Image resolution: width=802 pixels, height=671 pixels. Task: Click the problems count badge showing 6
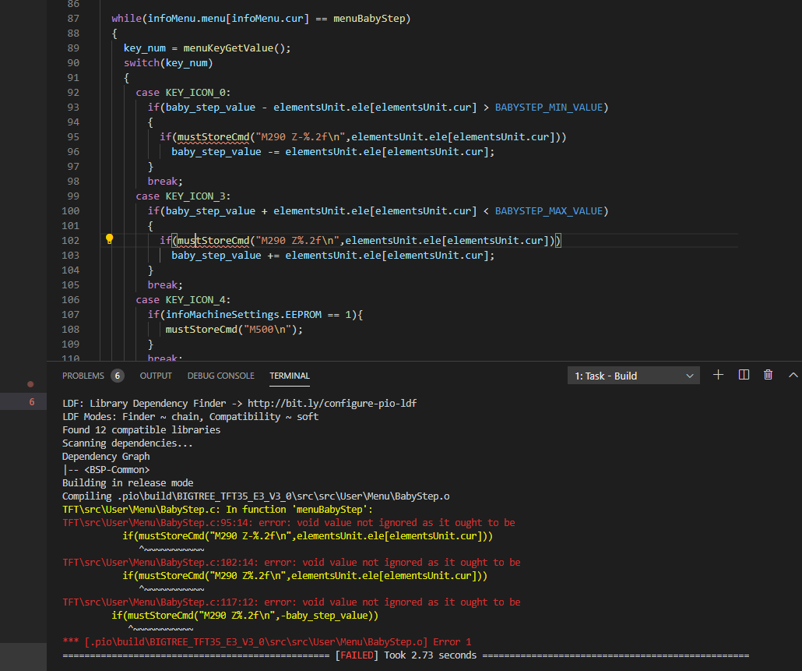(118, 376)
